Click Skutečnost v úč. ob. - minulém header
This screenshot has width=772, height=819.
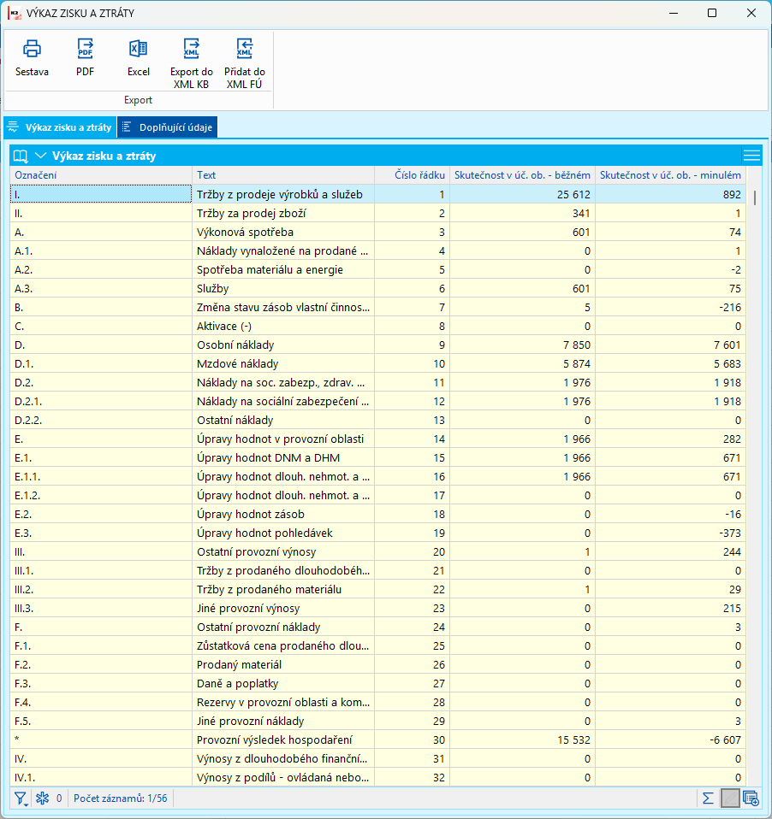click(x=670, y=175)
